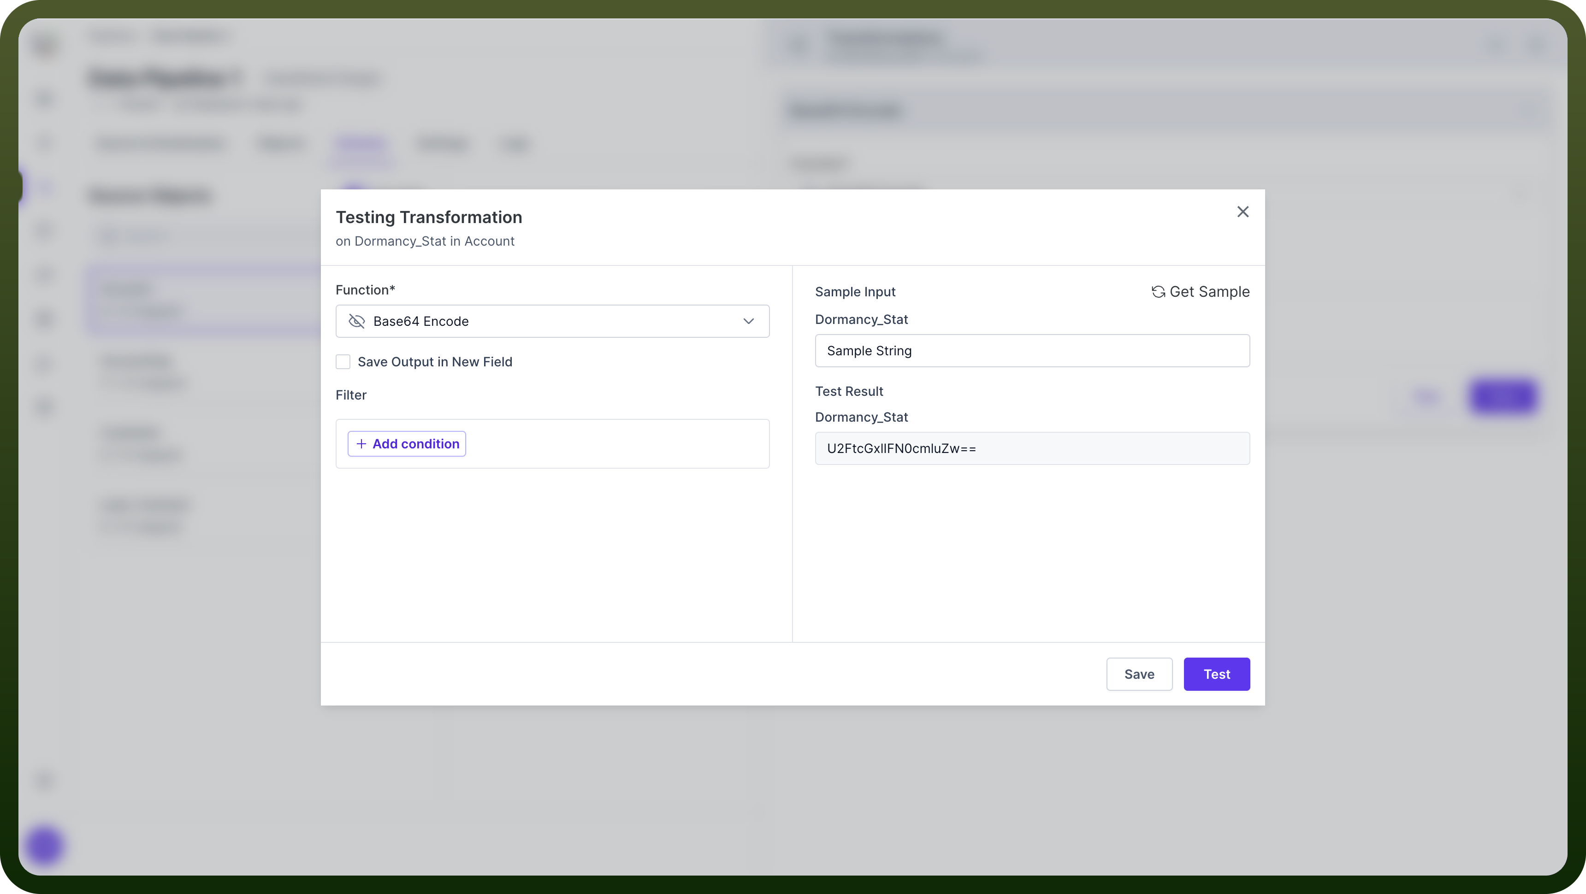Viewport: 1586px width, 894px height.
Task: Click the blurred menu icon at the top of the left sidebar
Action: [x=45, y=46]
